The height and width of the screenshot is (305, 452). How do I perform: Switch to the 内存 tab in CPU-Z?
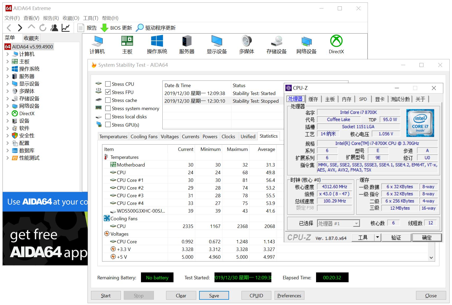coord(346,99)
